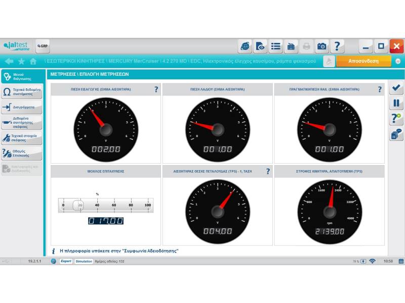Select Διαγράμματα in the sidebar
Viewport: 405px width, 303px height.
[x=21, y=107]
